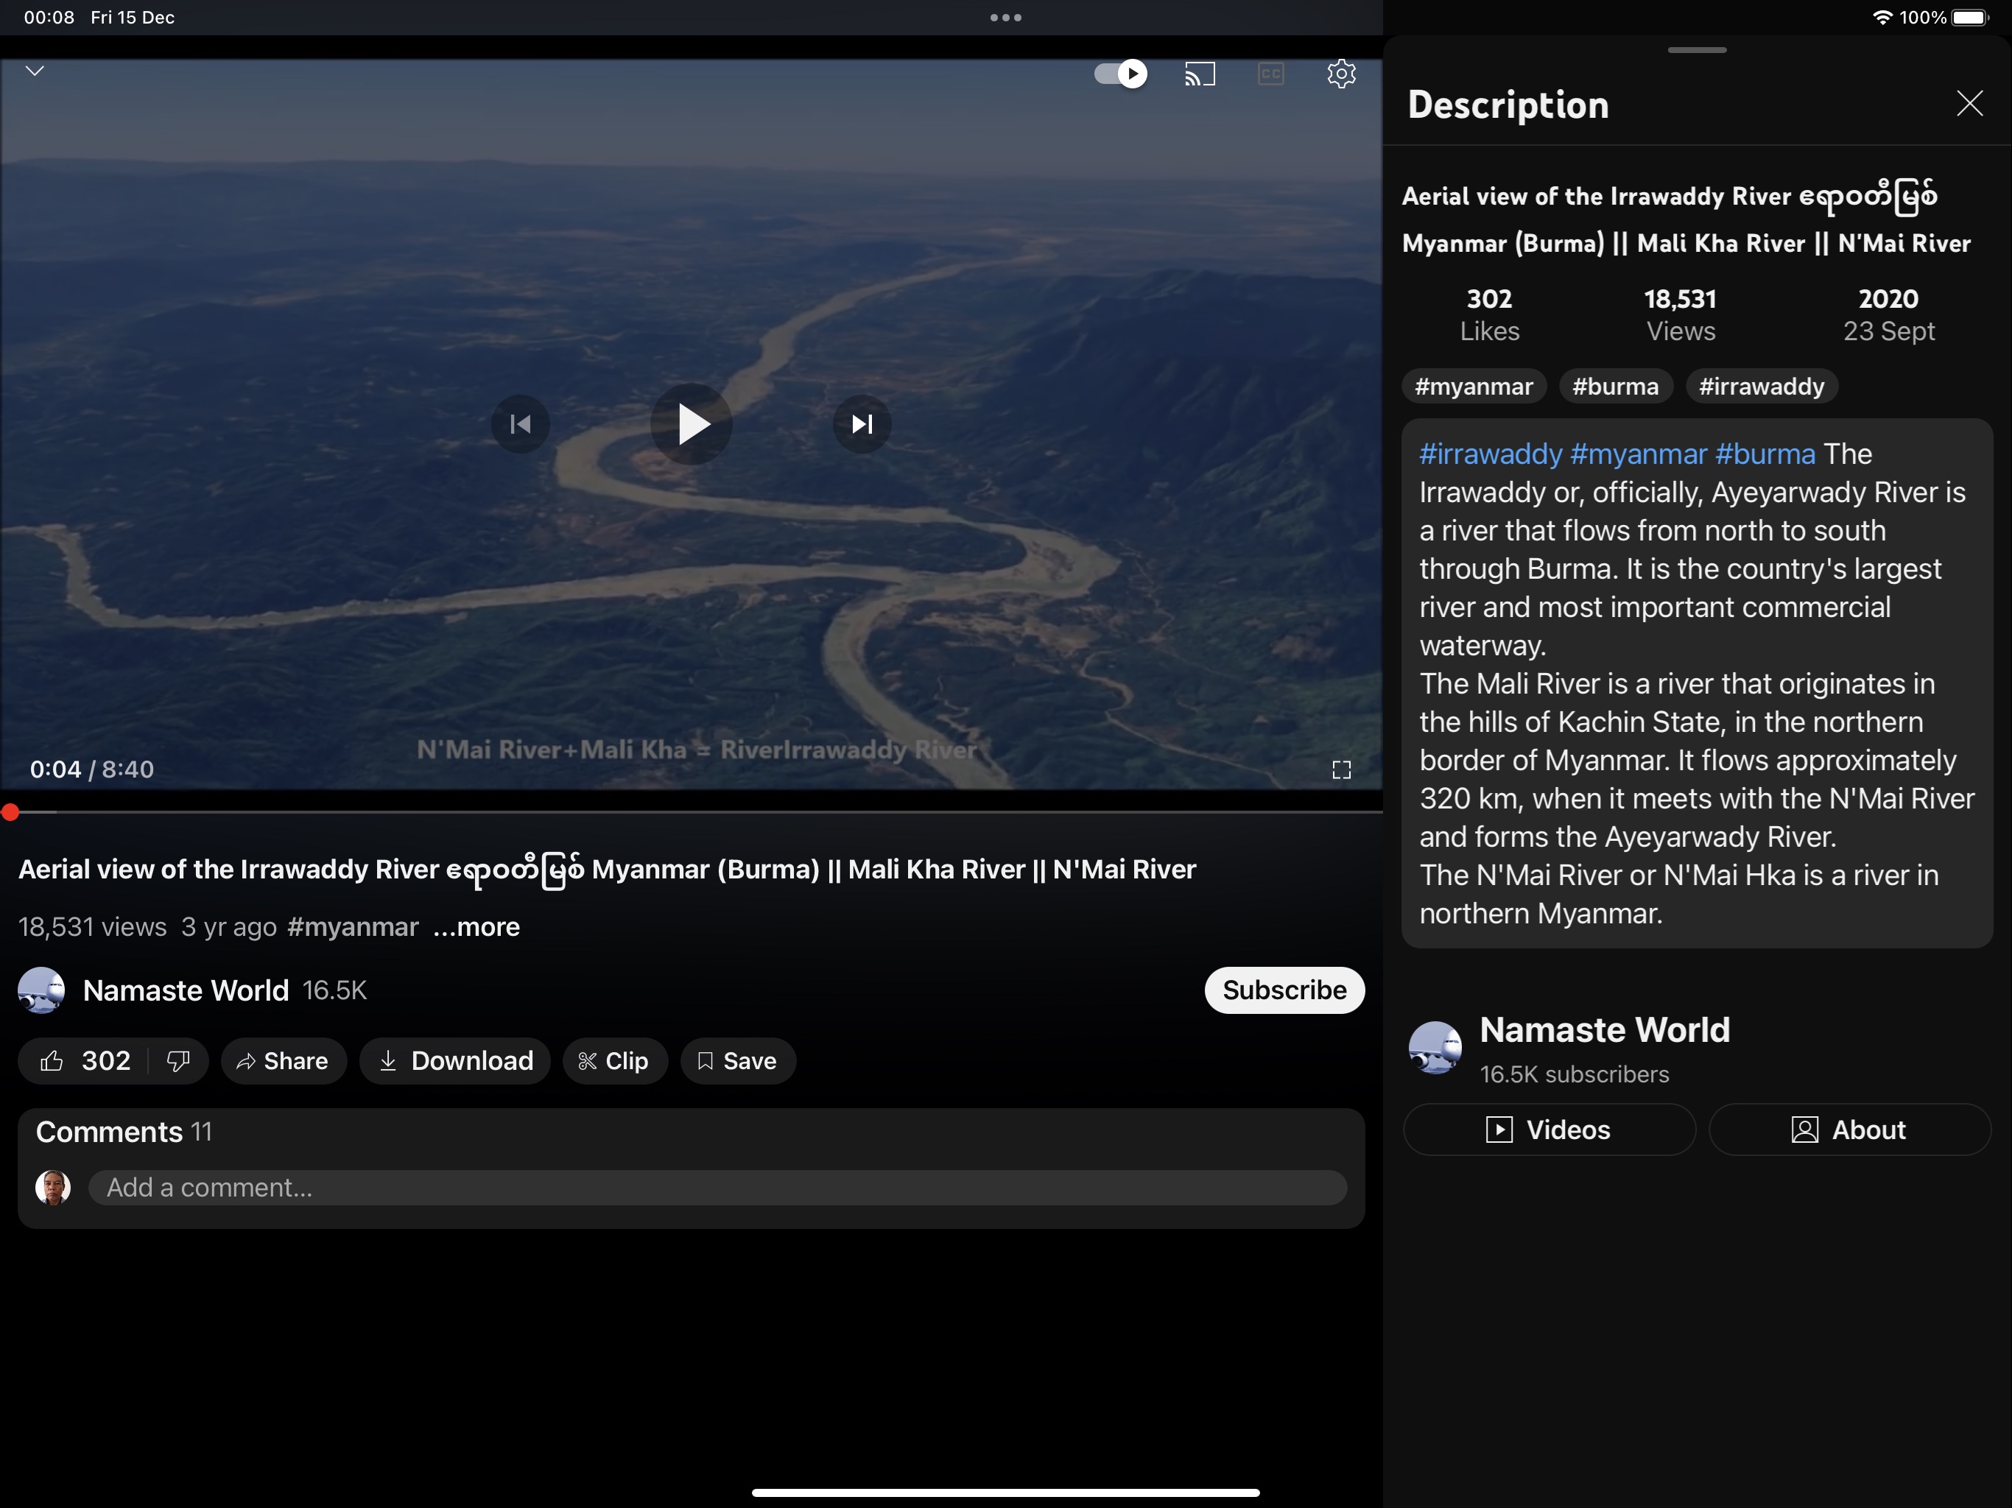Screen dimensions: 2012x1508
Task: Open the channel Videos tab
Action: (x=1549, y=1130)
